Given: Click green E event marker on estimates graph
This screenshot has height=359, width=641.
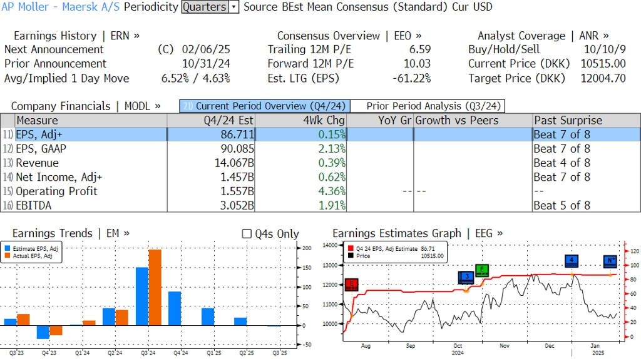Looking at the screenshot, I should point(482,270).
